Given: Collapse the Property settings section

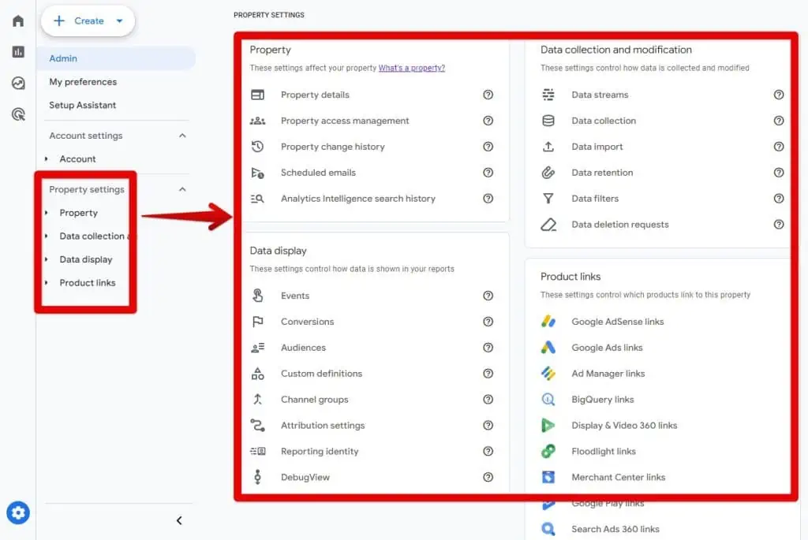Looking at the screenshot, I should pyautogui.click(x=182, y=189).
